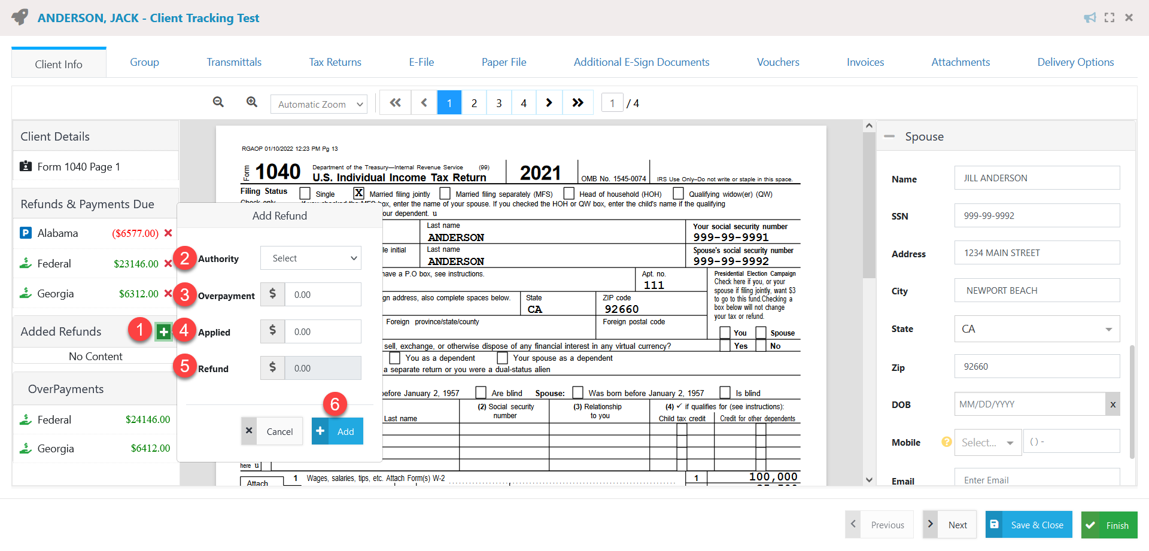The image size is (1149, 551).
Task: Go to page 4 of the document
Action: [x=524, y=103]
